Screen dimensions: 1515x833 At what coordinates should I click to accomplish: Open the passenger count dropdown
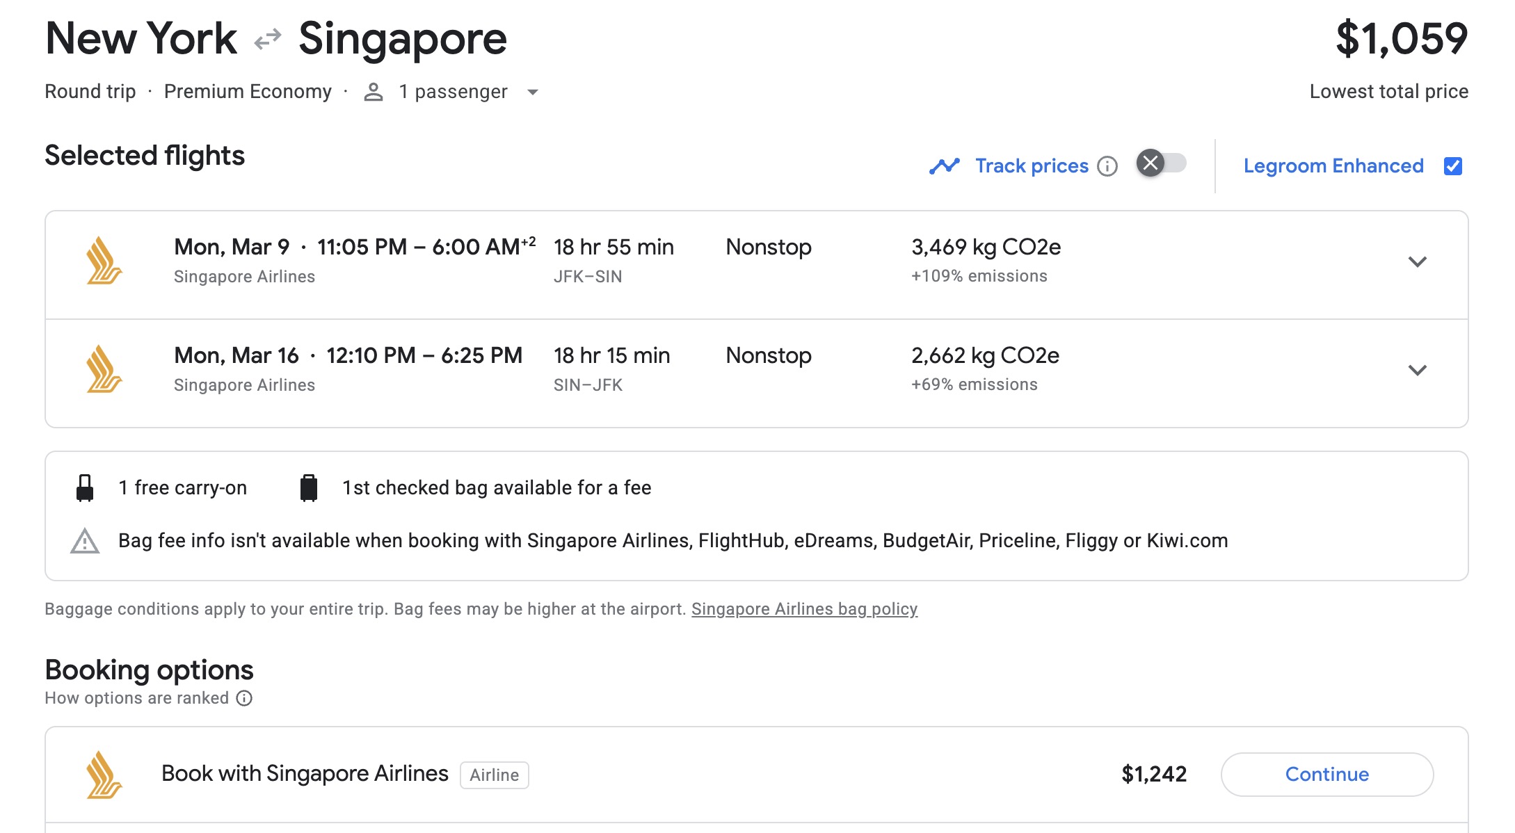(x=532, y=92)
